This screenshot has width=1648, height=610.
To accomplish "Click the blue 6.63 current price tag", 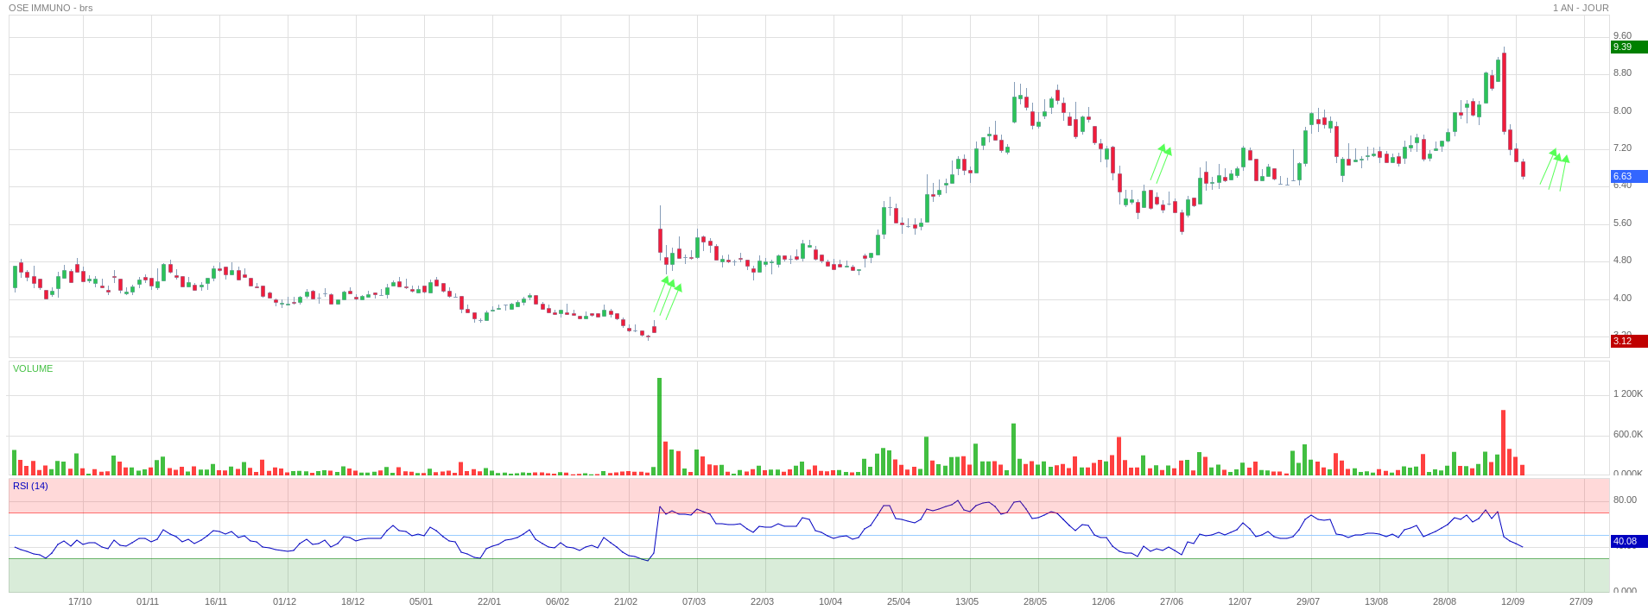I will point(1629,176).
